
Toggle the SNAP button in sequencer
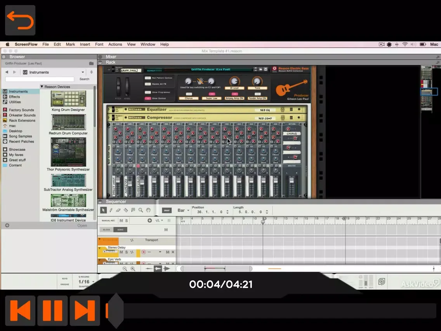[x=167, y=210]
